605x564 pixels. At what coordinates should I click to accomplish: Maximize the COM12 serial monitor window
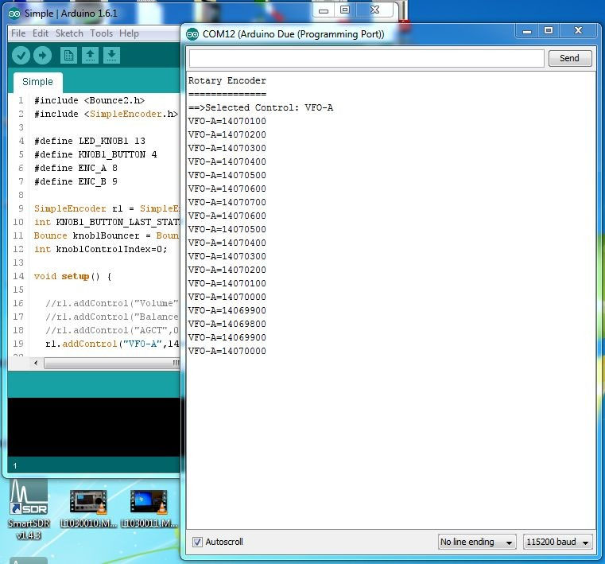tap(549, 30)
